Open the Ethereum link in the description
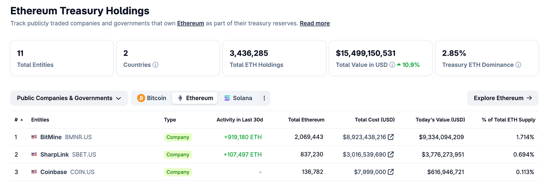This screenshot has width=548, height=182. pos(190,23)
